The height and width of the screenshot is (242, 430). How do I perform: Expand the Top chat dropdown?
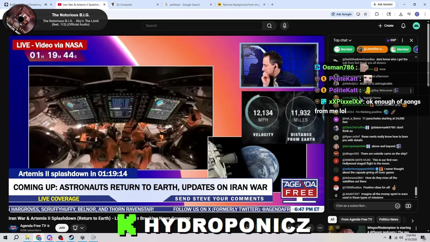click(342, 40)
